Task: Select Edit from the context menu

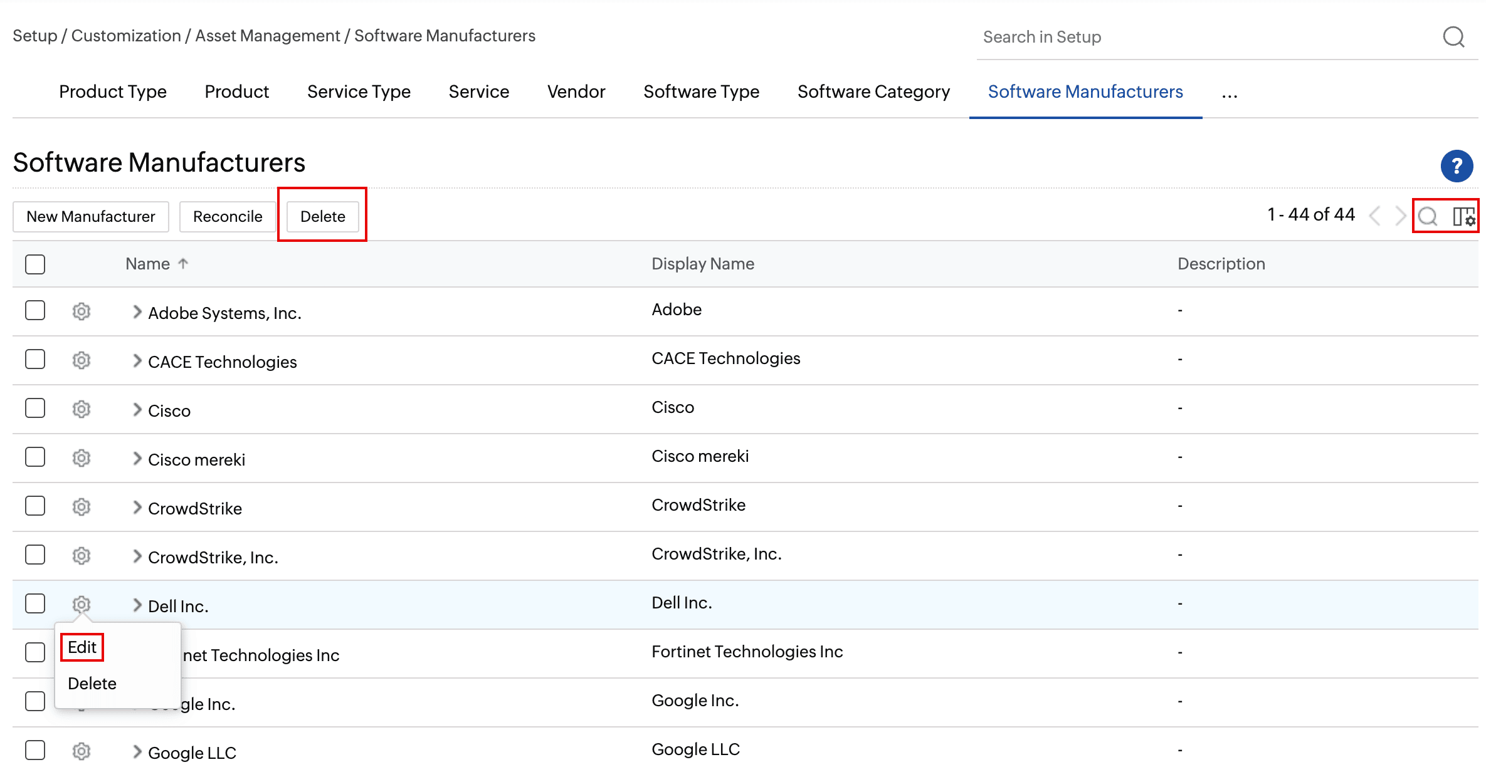Action: coord(82,647)
